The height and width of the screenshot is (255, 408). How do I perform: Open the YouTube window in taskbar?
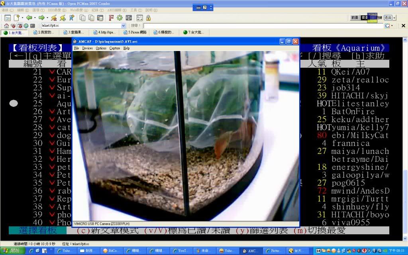click(181, 251)
